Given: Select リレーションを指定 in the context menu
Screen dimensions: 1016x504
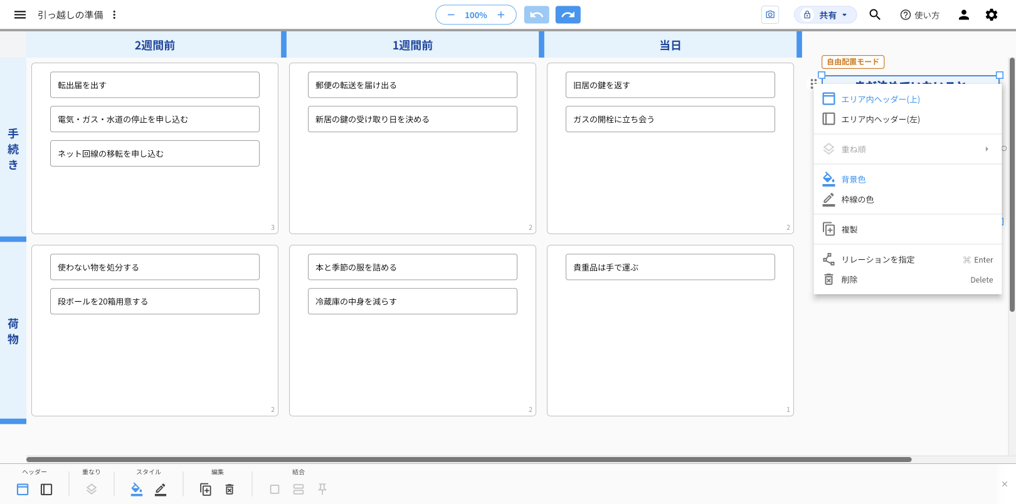Looking at the screenshot, I should (x=908, y=259).
